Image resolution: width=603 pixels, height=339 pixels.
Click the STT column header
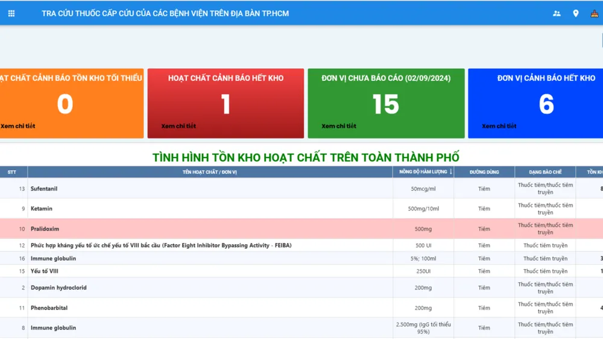[x=12, y=172]
